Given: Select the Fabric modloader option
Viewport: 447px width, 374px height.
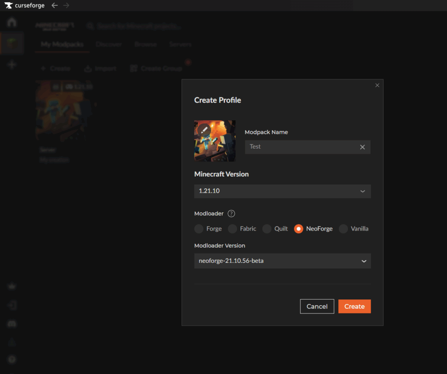Looking at the screenshot, I should (233, 229).
